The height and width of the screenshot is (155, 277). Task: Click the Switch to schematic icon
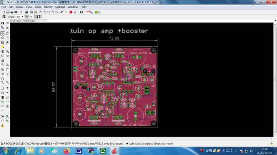click(21, 12)
